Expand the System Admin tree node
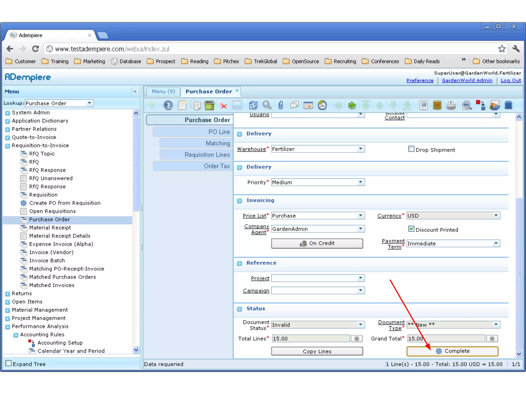The height and width of the screenshot is (394, 526). coord(8,113)
